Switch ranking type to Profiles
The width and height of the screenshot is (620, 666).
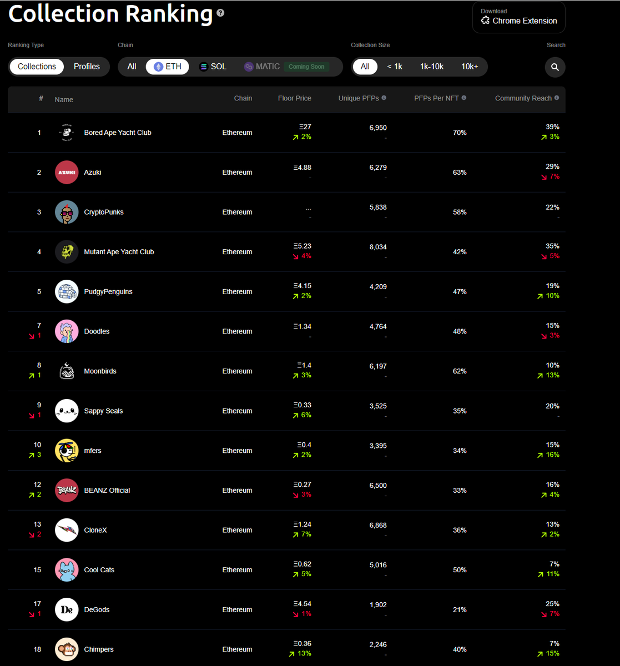(x=87, y=67)
